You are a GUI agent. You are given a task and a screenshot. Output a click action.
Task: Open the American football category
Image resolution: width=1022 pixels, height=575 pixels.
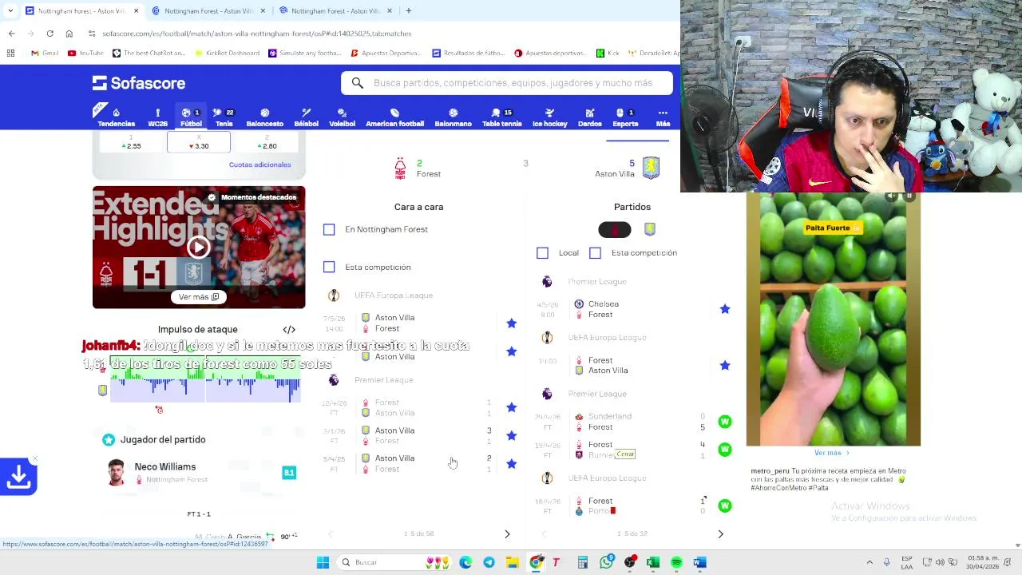394,117
